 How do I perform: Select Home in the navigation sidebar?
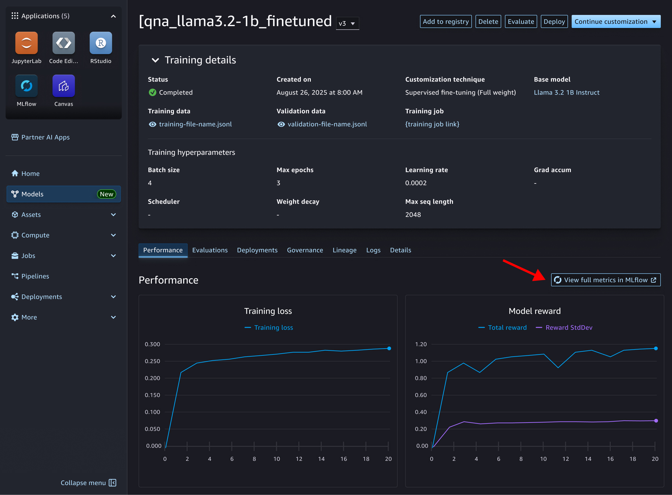coord(30,173)
